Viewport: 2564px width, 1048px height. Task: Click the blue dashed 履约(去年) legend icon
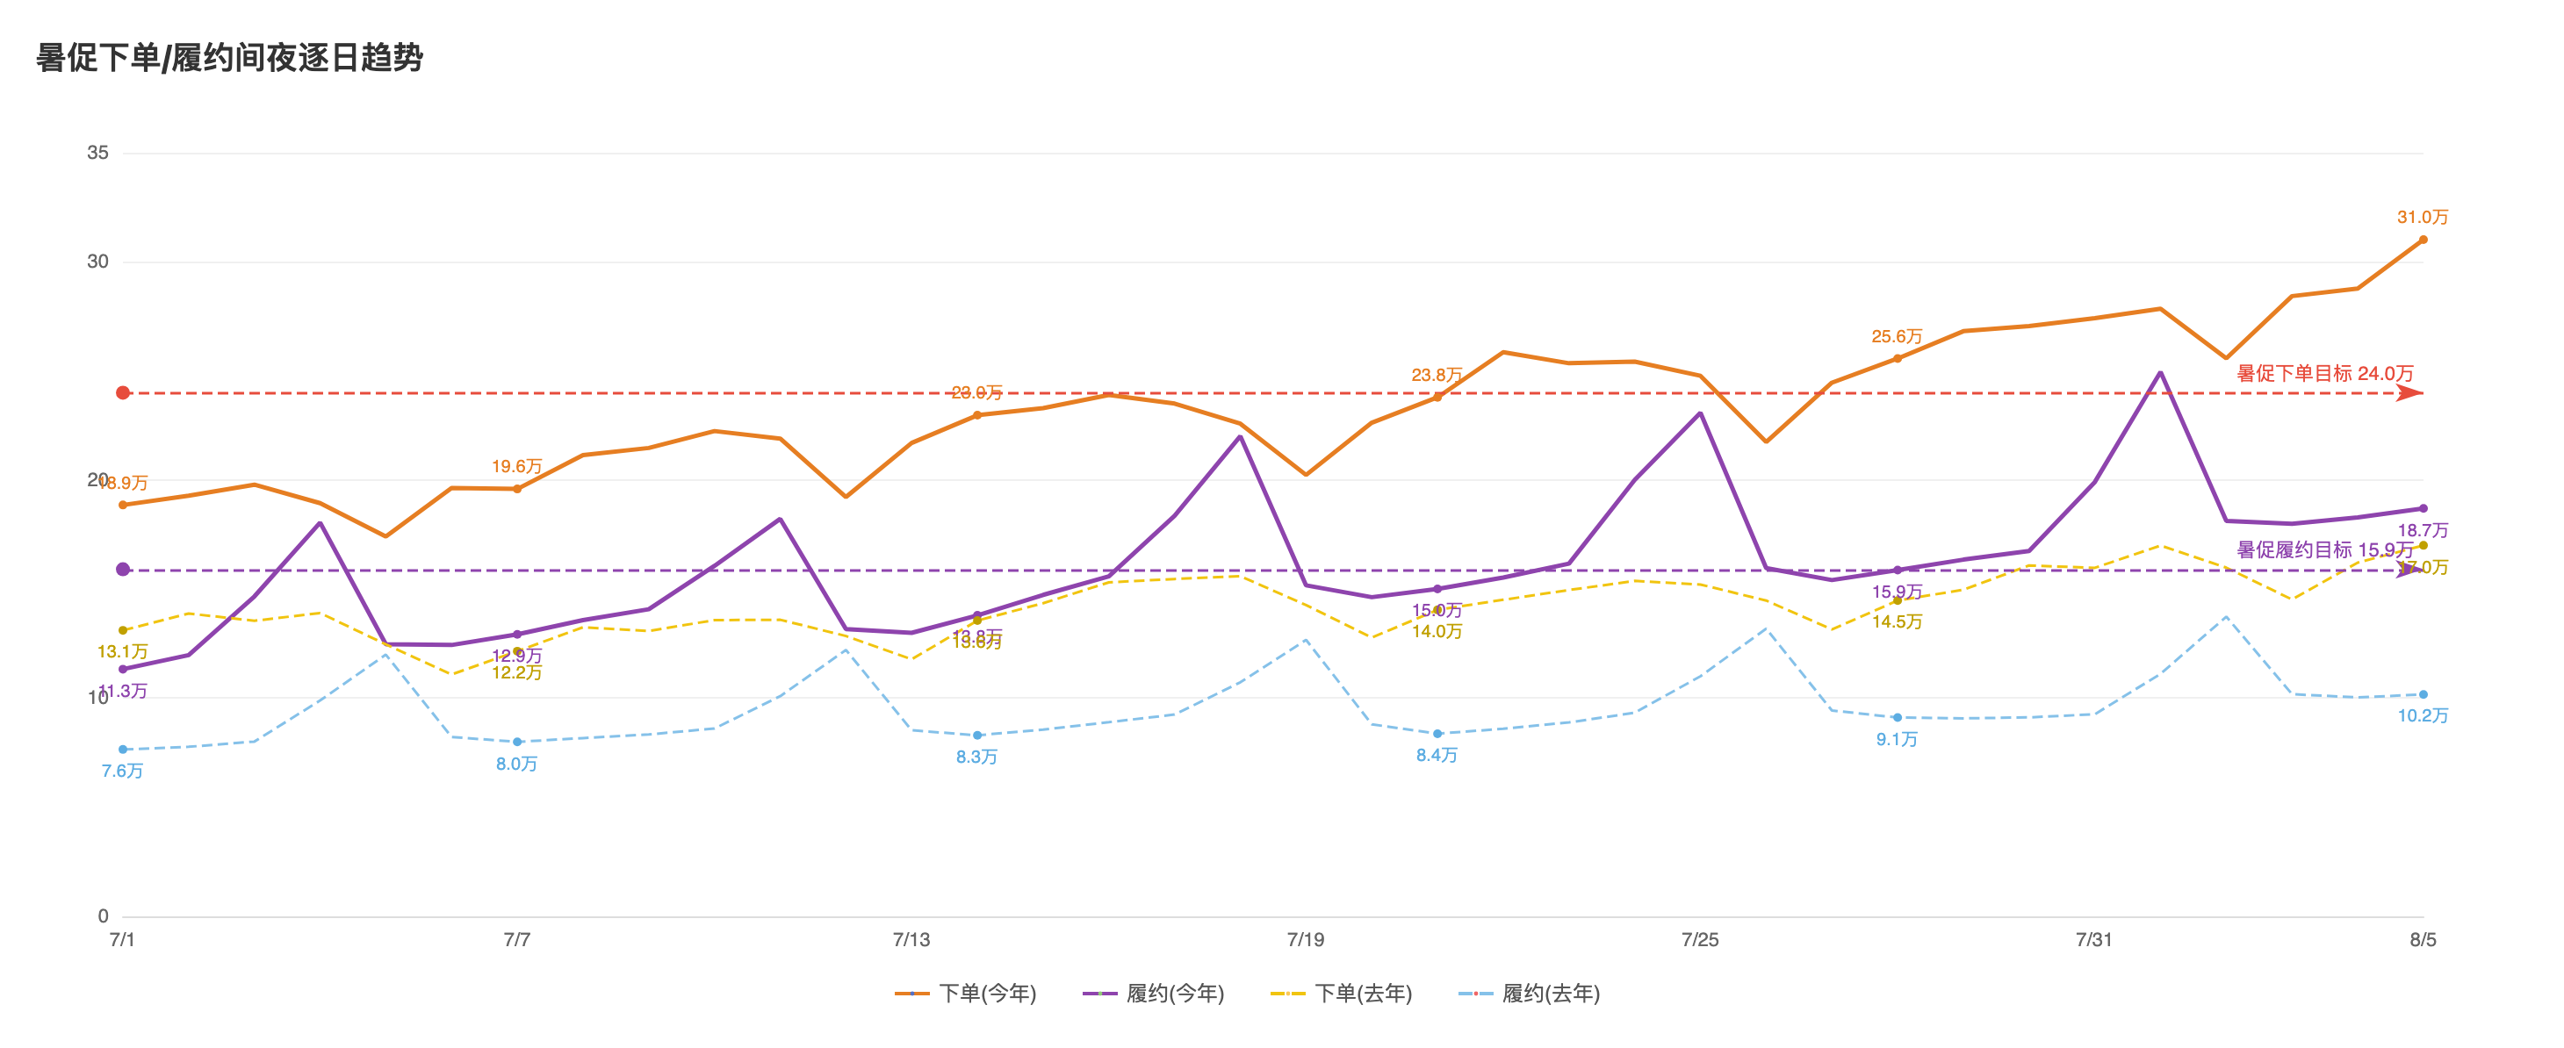click(x=1475, y=994)
